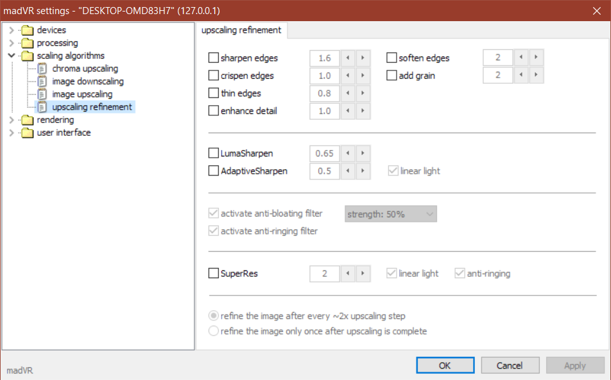Enable the soften edges checkbox
Image resolution: width=611 pixels, height=380 pixels.
[392, 58]
